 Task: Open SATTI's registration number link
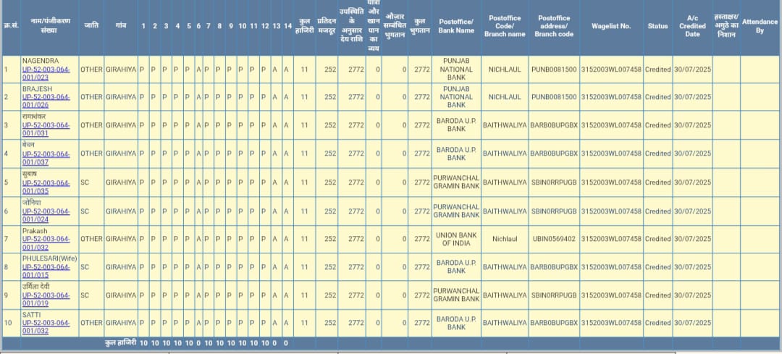point(46,327)
